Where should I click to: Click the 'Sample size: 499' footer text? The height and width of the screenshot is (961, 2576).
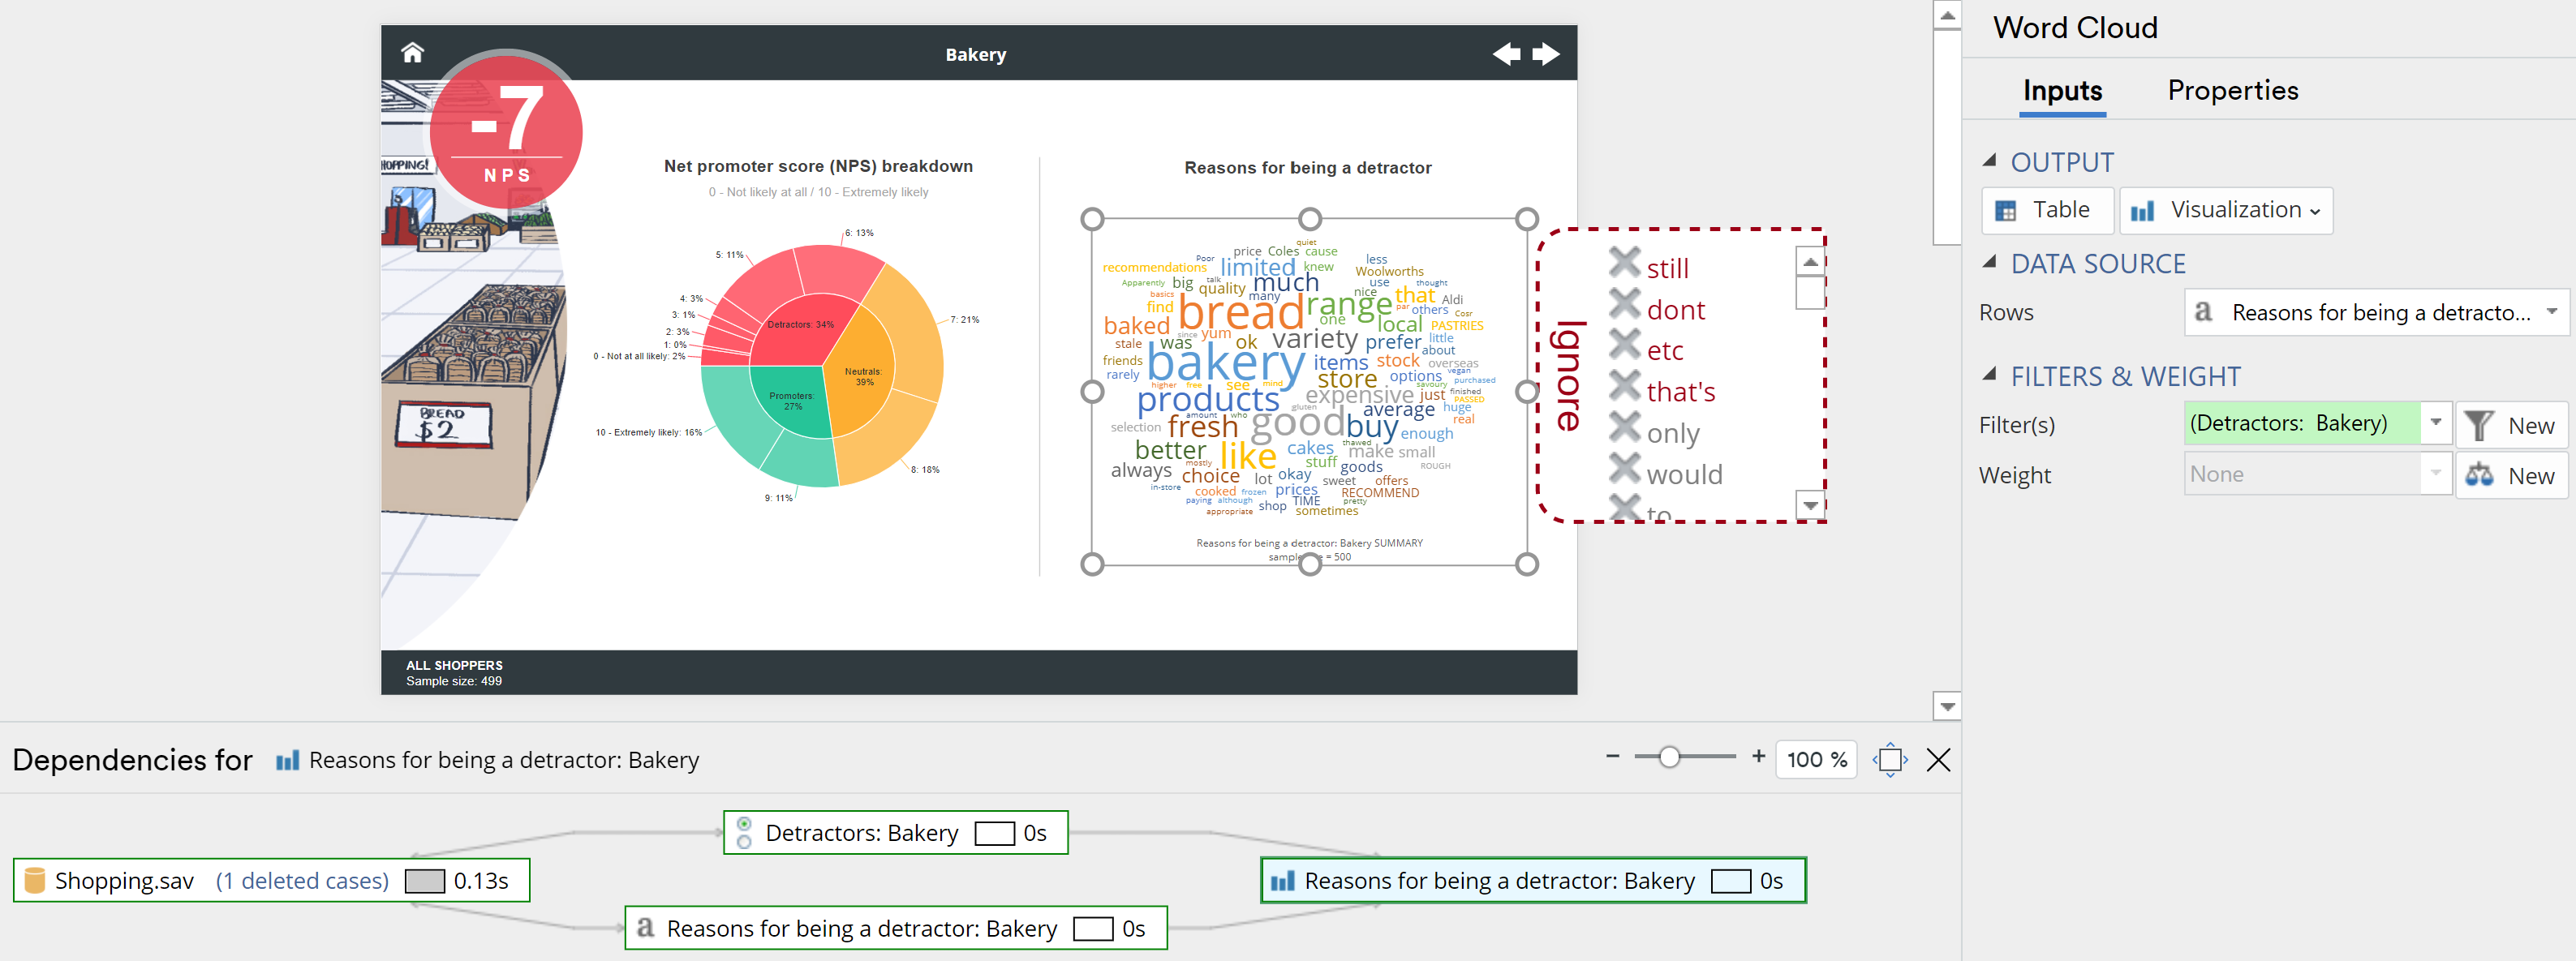pyautogui.click(x=454, y=681)
